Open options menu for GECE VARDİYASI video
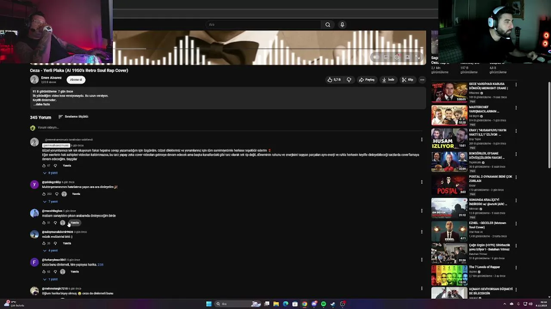The height and width of the screenshot is (309, 551). (x=516, y=85)
